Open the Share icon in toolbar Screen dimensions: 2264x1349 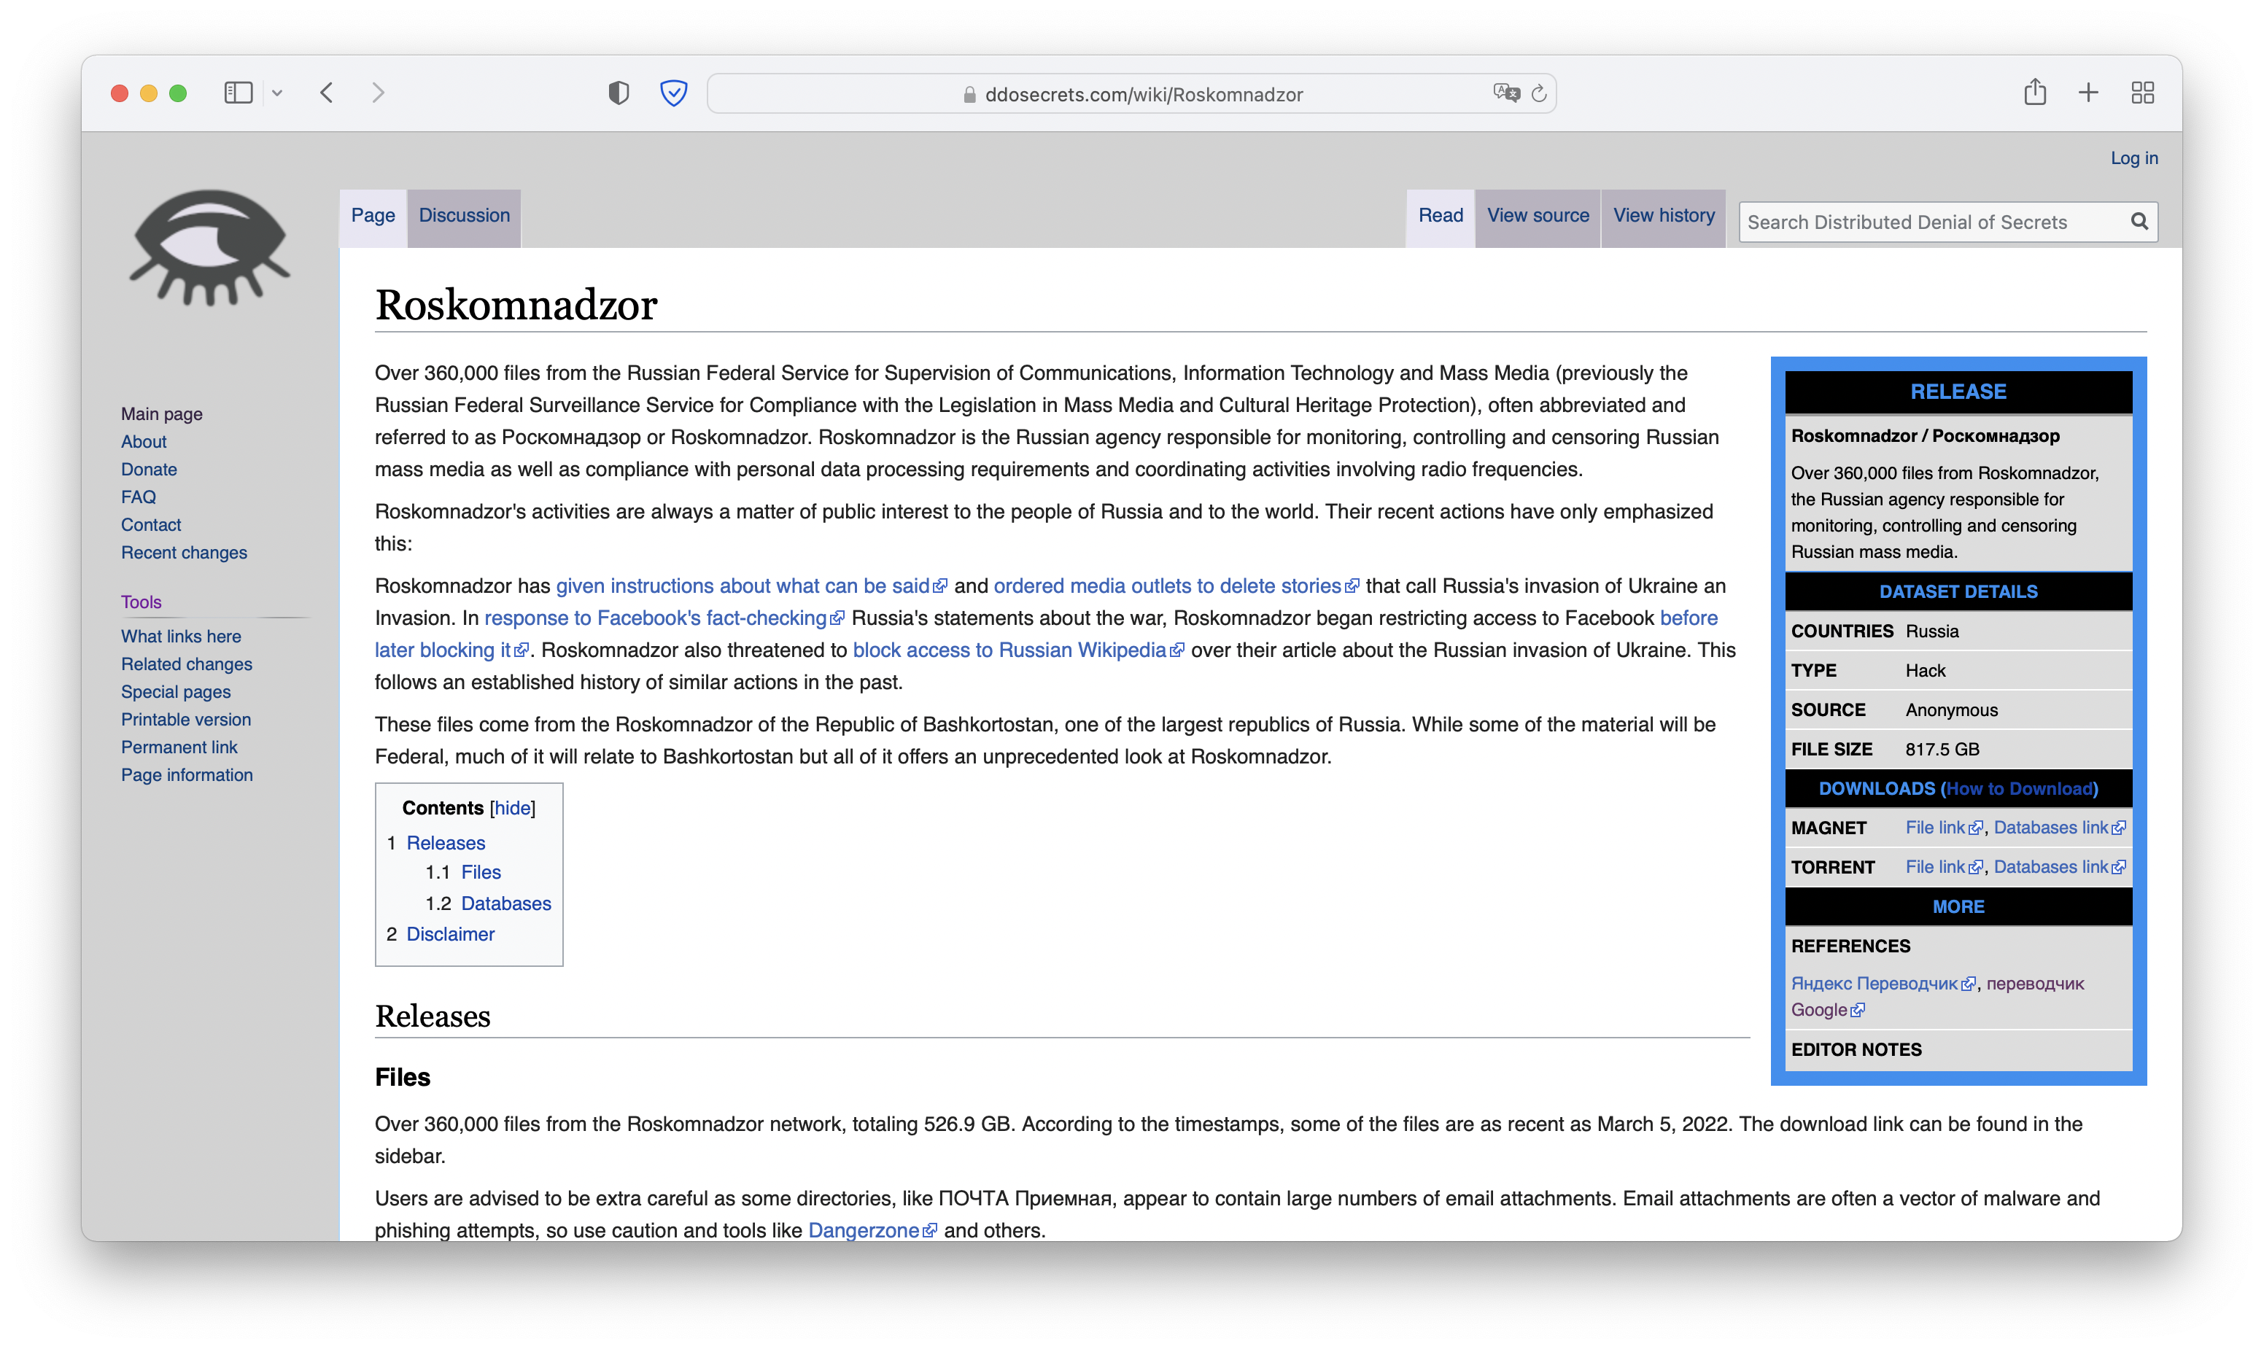(x=2035, y=92)
